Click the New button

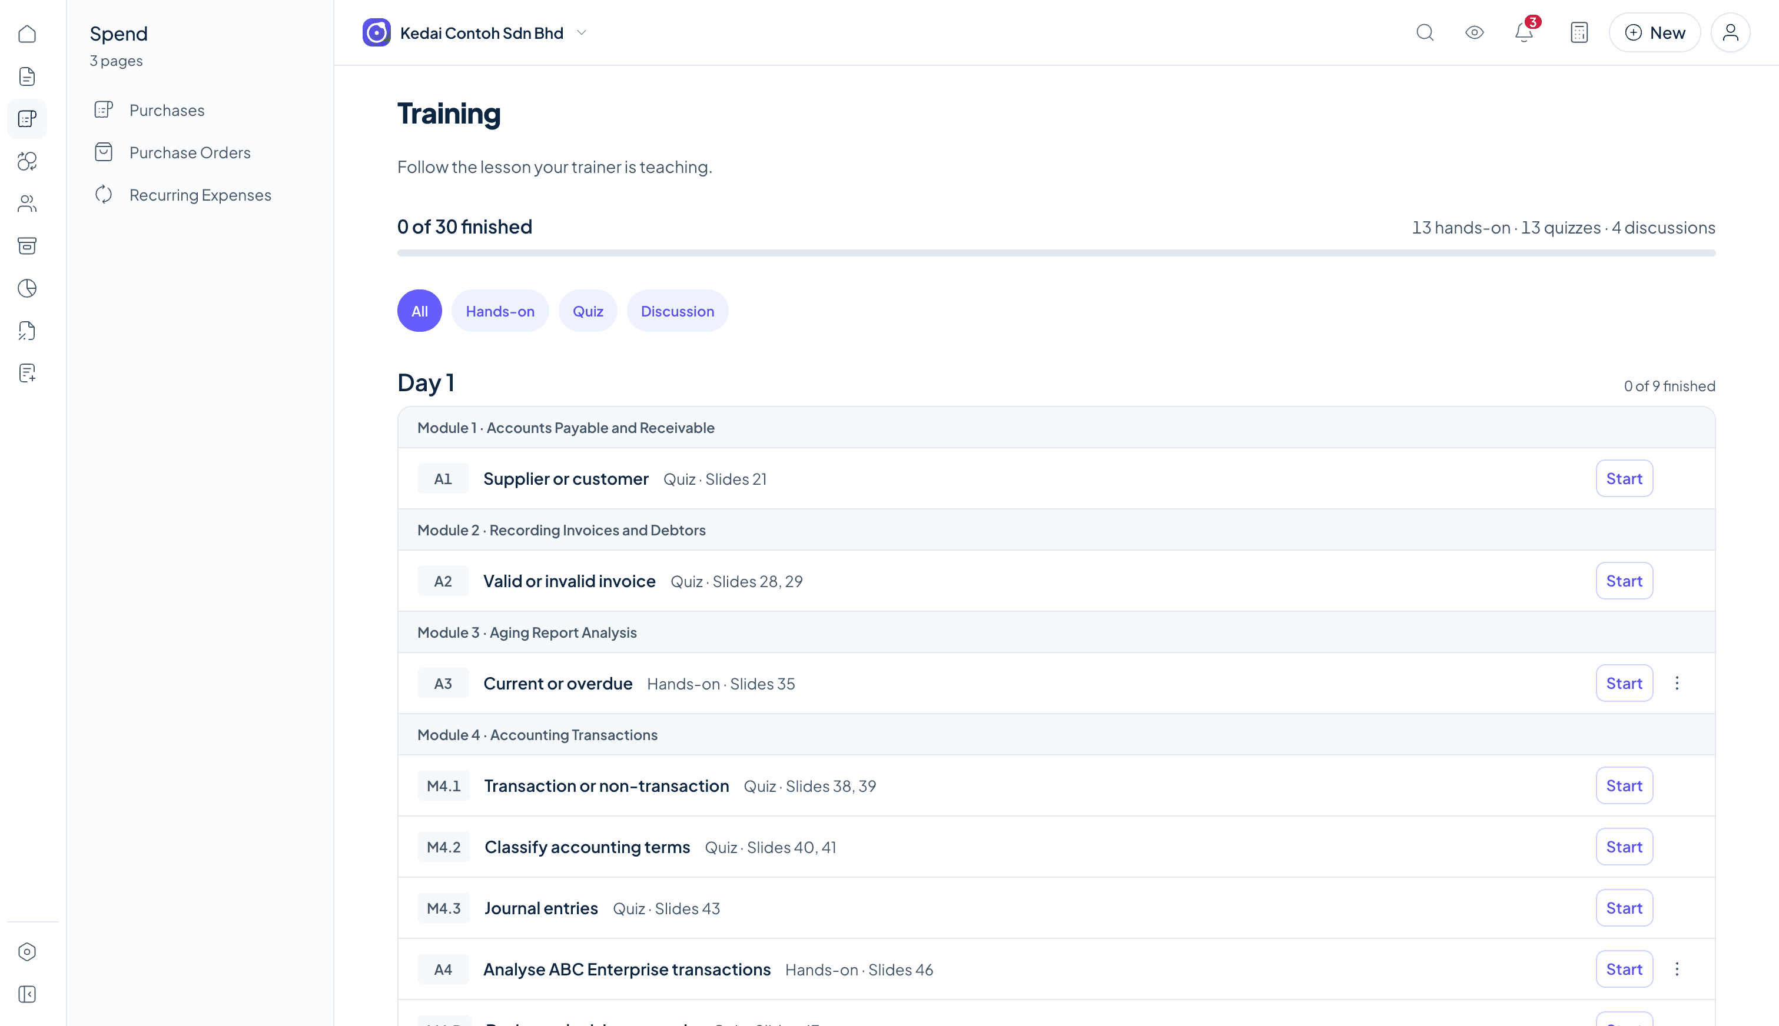tap(1654, 32)
